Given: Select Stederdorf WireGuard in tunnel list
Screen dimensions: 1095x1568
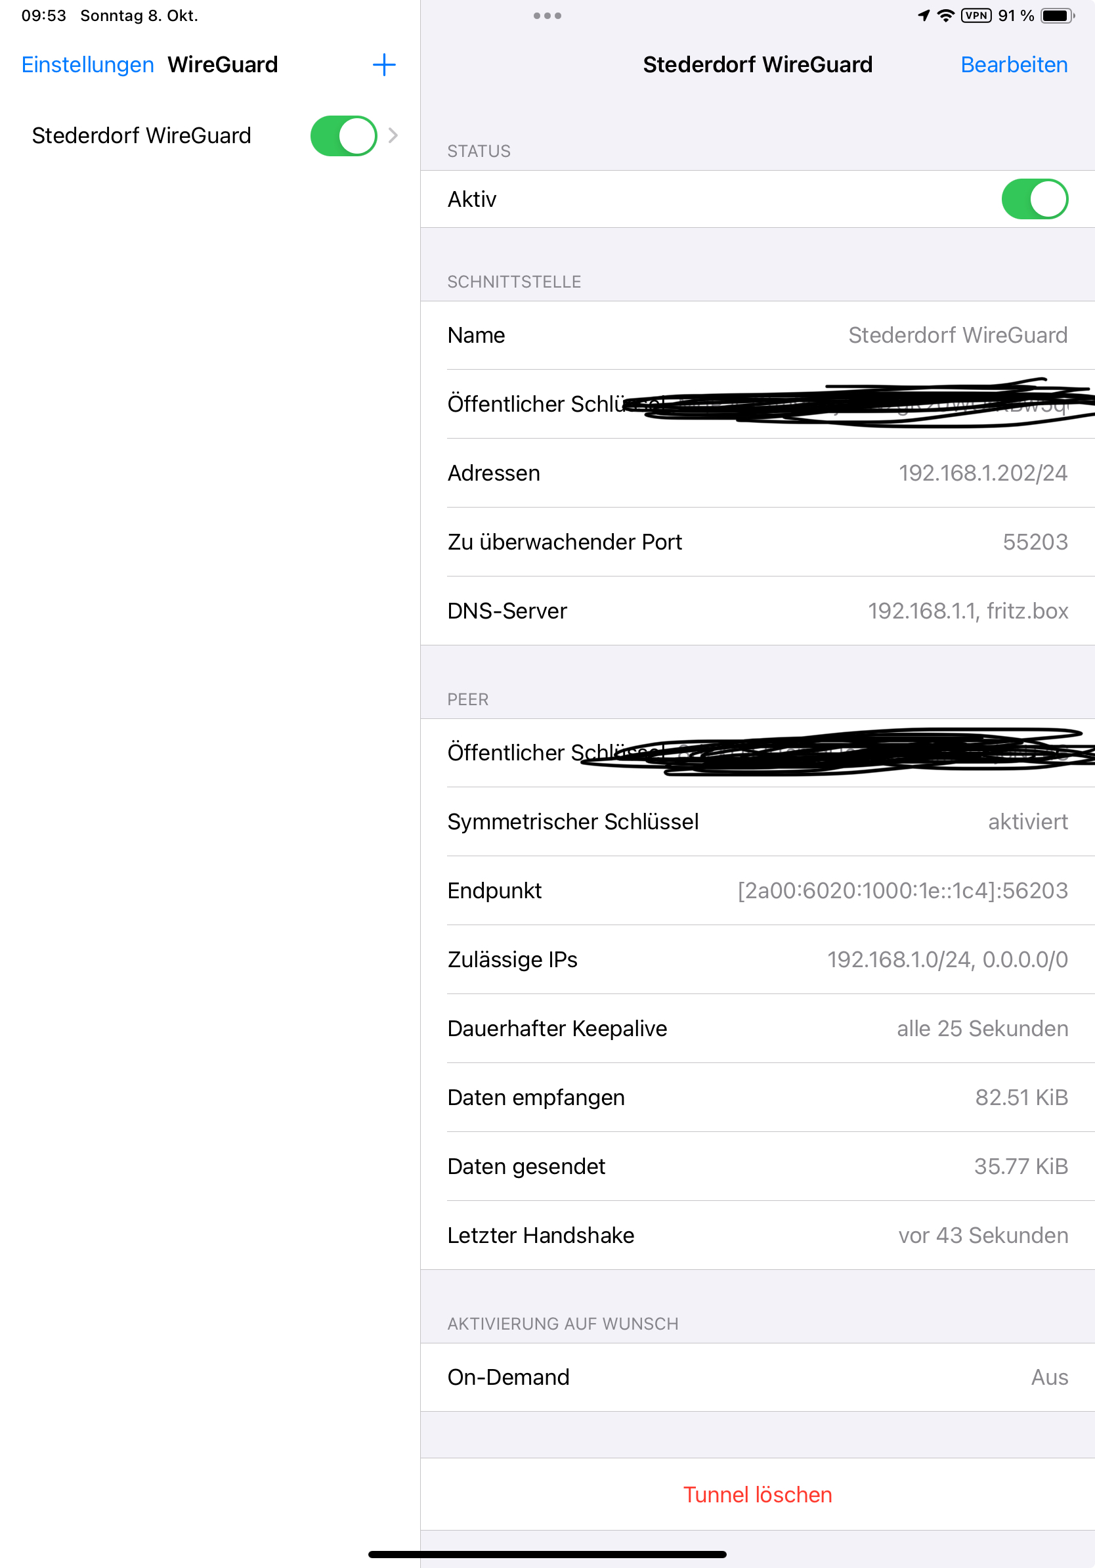Looking at the screenshot, I should coord(141,136).
